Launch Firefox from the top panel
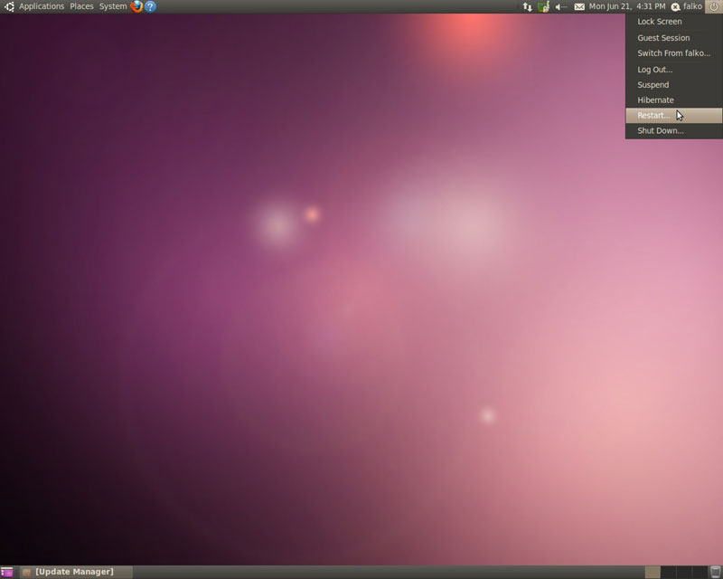The width and height of the screenshot is (723, 579). 136,6
